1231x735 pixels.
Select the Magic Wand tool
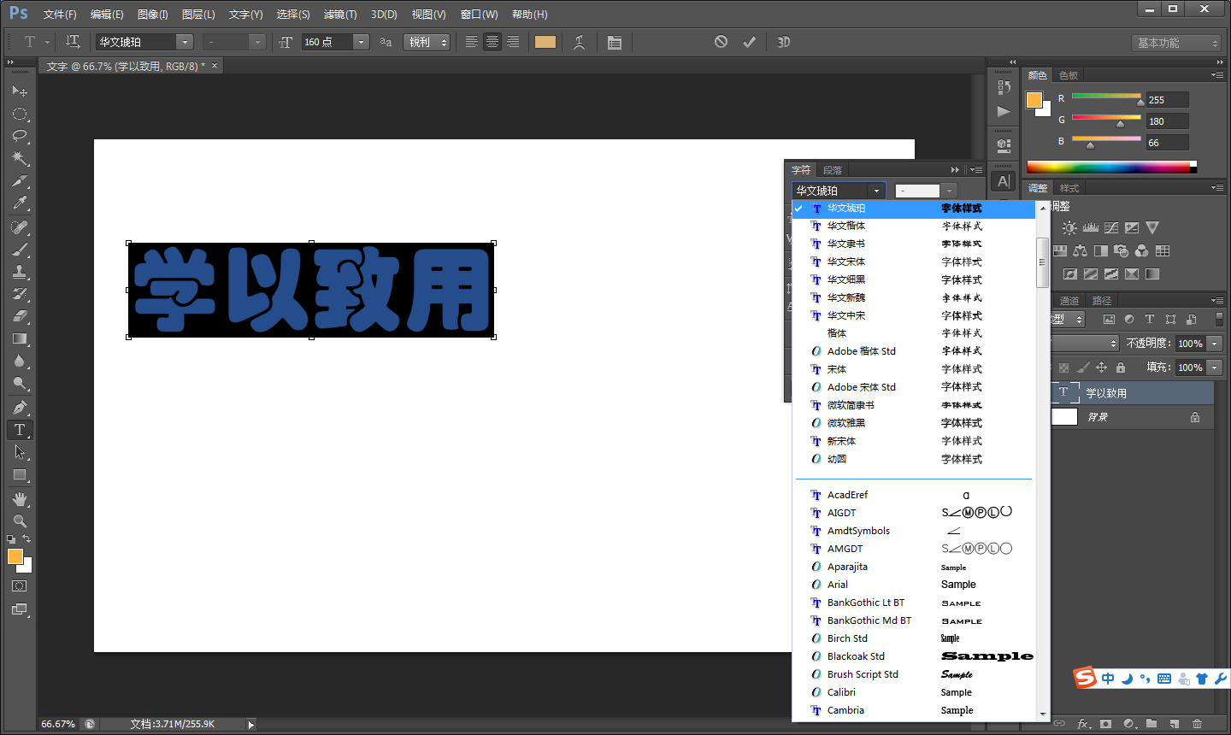(x=20, y=158)
